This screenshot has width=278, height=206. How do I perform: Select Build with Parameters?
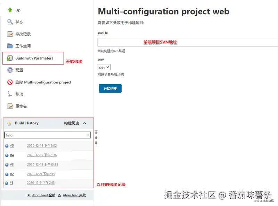click(x=34, y=58)
